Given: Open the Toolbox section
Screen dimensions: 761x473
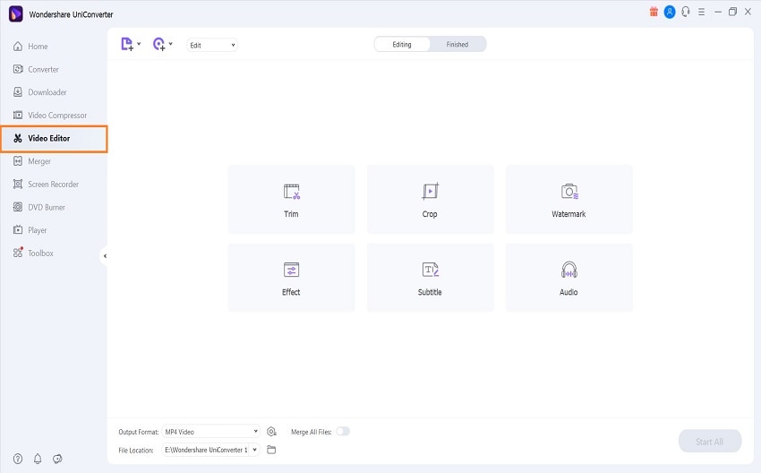Looking at the screenshot, I should point(33,253).
